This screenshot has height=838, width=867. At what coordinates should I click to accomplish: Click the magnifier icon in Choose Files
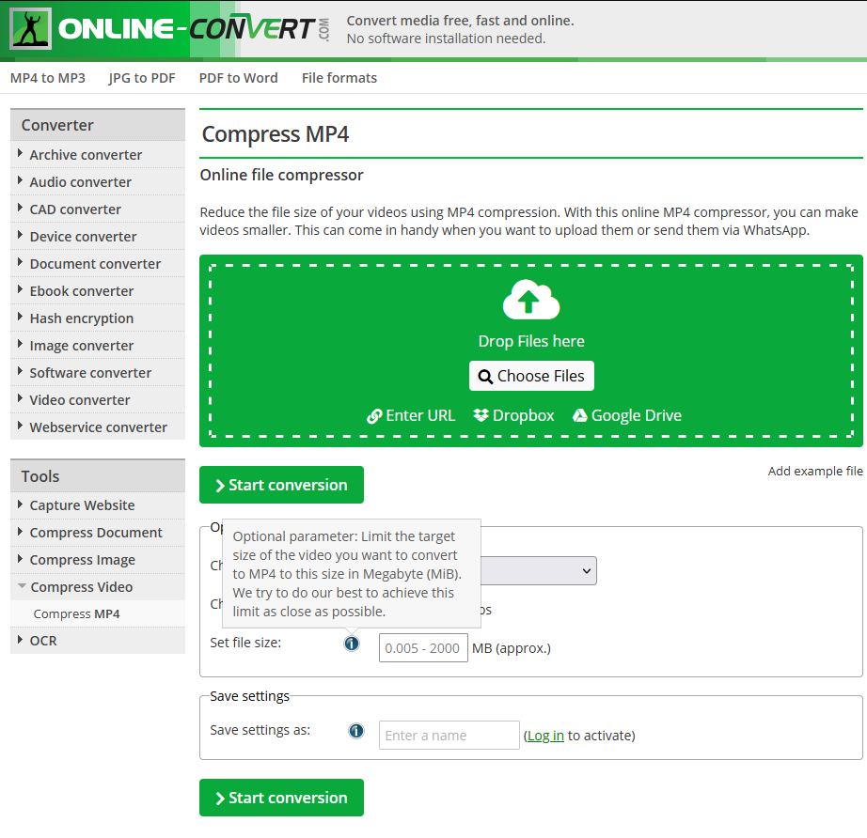(485, 377)
